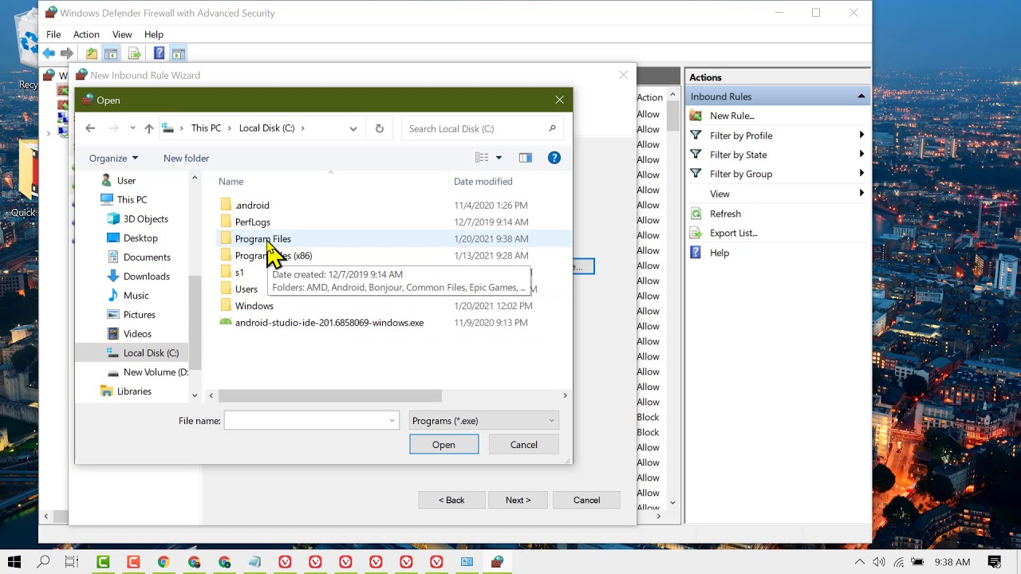The height and width of the screenshot is (574, 1021).
Task: Toggle Show/Hide Action Pane toolbar icon
Action: click(x=178, y=53)
